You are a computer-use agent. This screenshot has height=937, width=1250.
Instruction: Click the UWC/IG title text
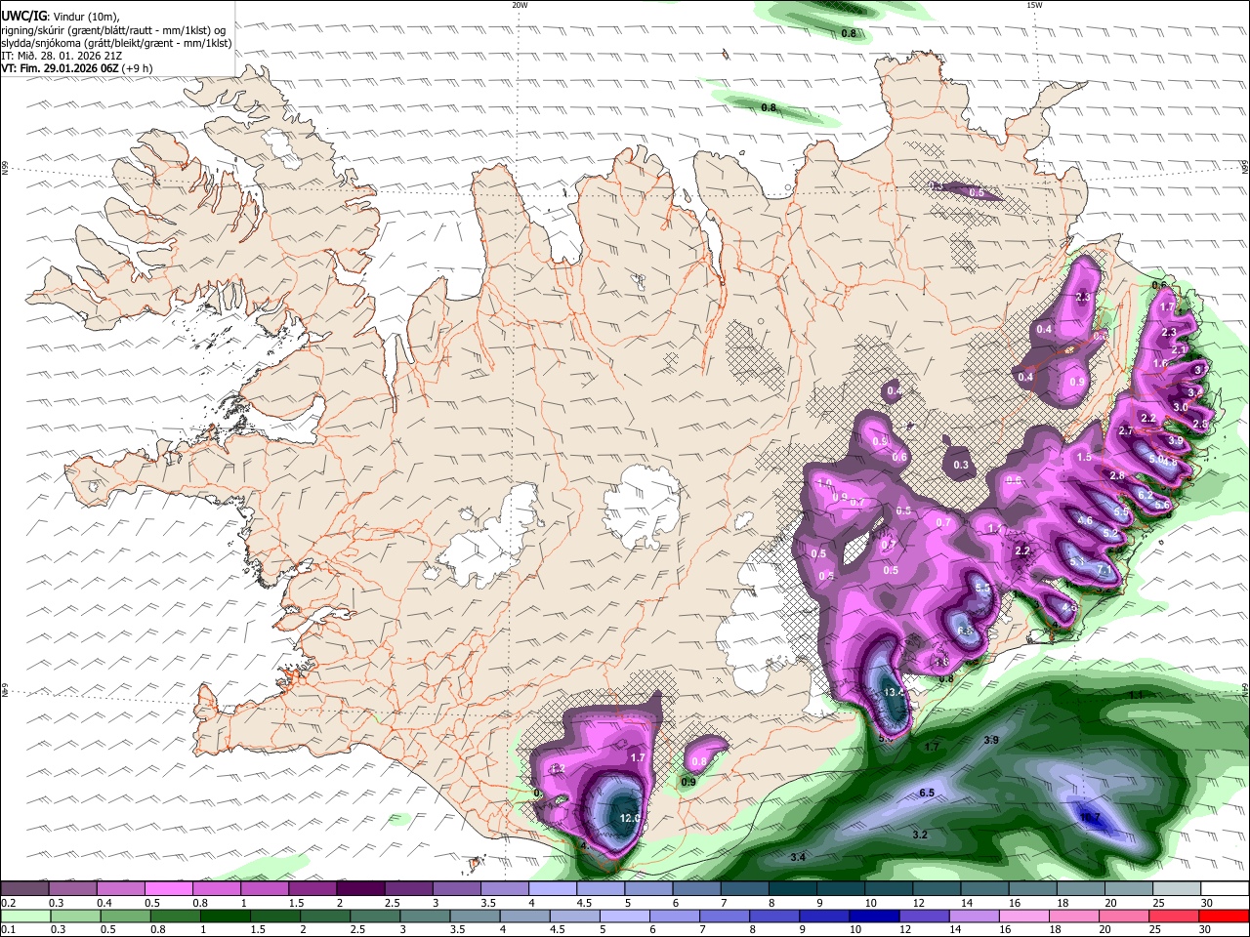pos(22,15)
